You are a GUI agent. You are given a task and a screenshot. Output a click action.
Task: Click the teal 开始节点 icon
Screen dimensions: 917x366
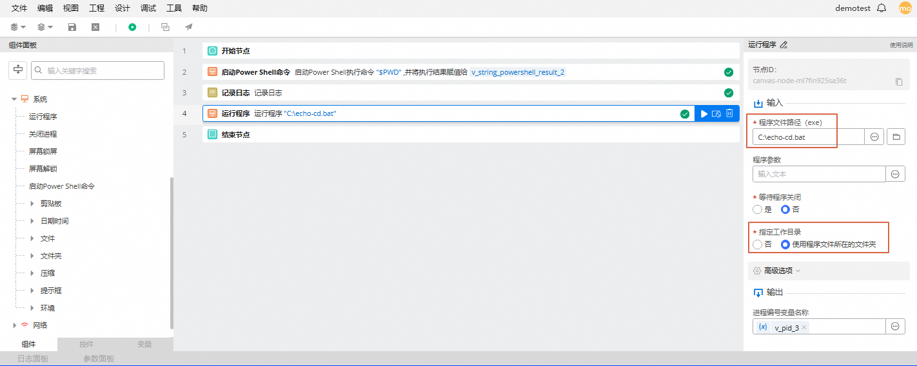(x=212, y=51)
